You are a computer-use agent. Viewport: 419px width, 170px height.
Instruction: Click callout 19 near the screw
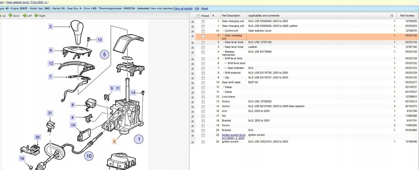tap(22, 159)
